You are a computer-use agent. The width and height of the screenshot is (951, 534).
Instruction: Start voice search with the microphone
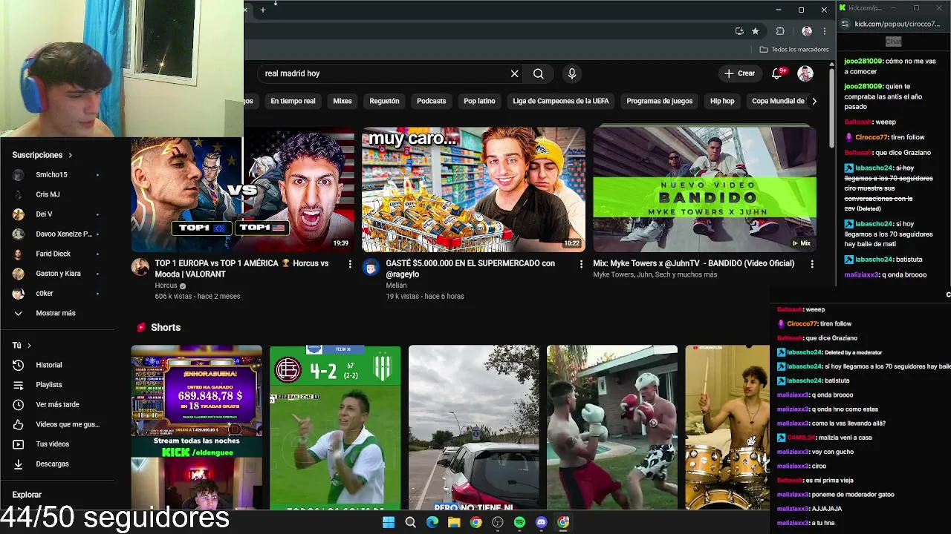[571, 73]
